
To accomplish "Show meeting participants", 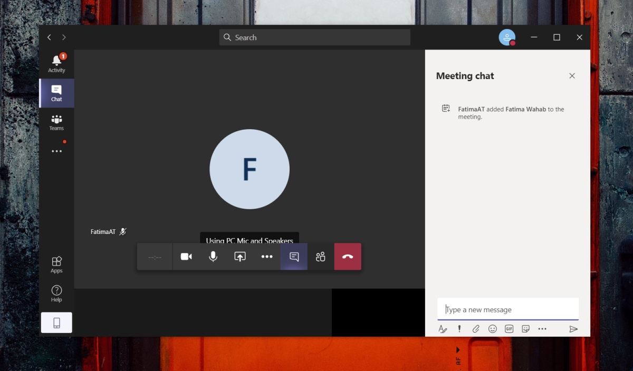I will pos(321,257).
